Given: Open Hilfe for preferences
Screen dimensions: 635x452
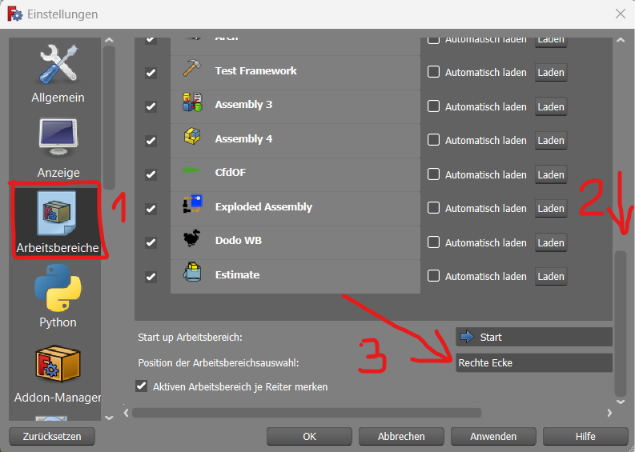Looking at the screenshot, I should [585, 437].
